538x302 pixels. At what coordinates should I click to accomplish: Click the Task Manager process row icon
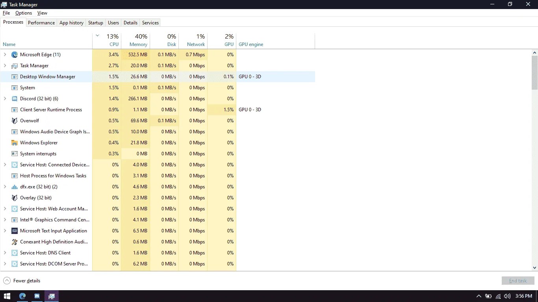(15, 66)
